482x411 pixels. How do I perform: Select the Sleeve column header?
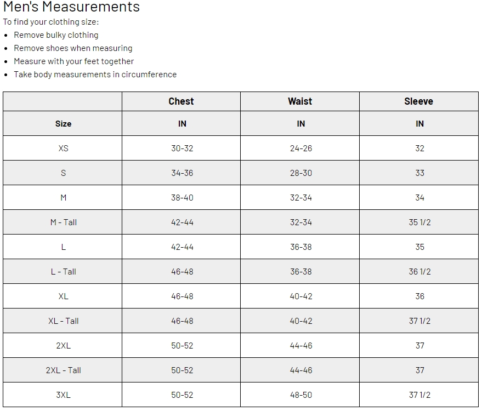tap(418, 101)
